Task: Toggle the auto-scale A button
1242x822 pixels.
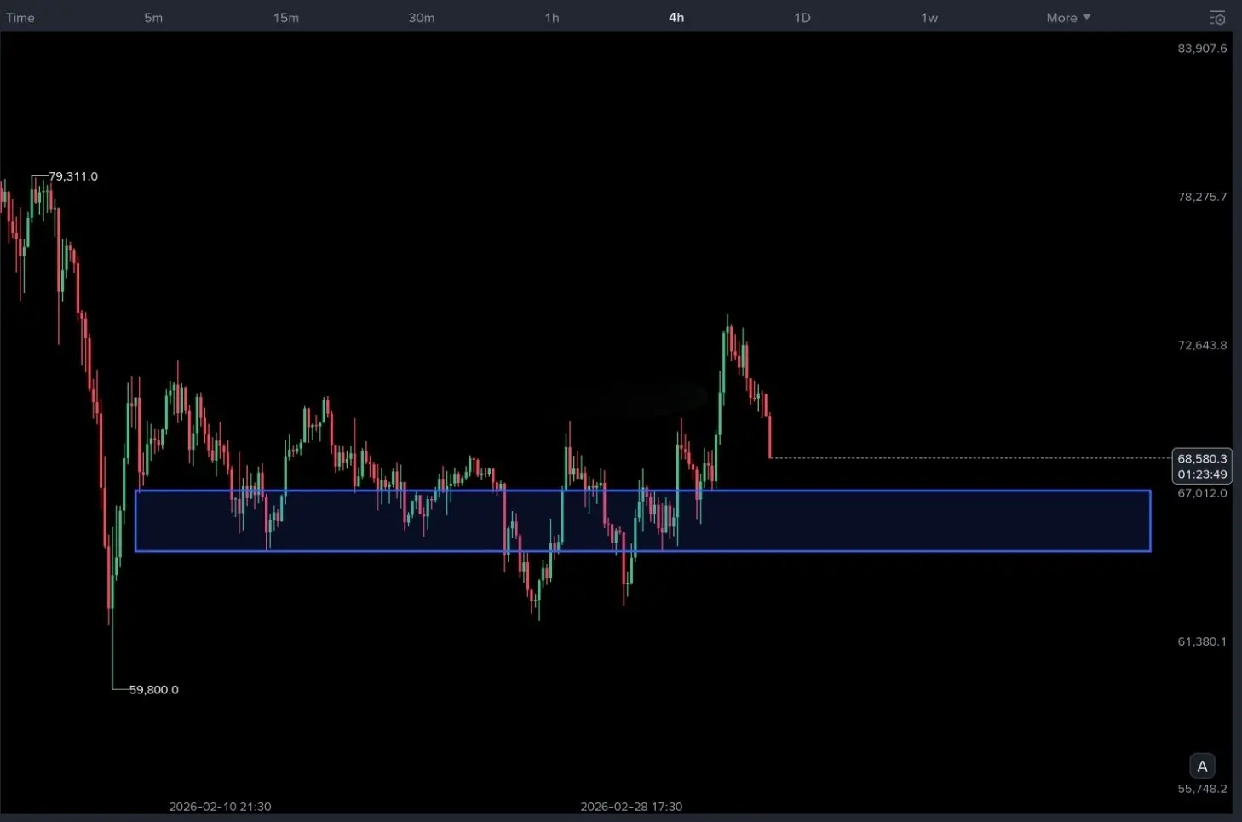Action: tap(1202, 766)
